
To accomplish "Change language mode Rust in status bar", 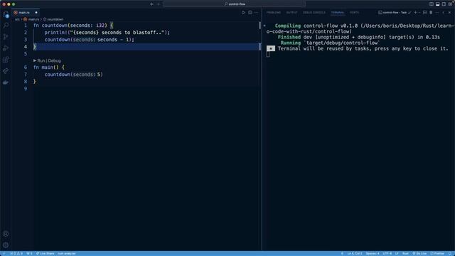I will coord(405,253).
